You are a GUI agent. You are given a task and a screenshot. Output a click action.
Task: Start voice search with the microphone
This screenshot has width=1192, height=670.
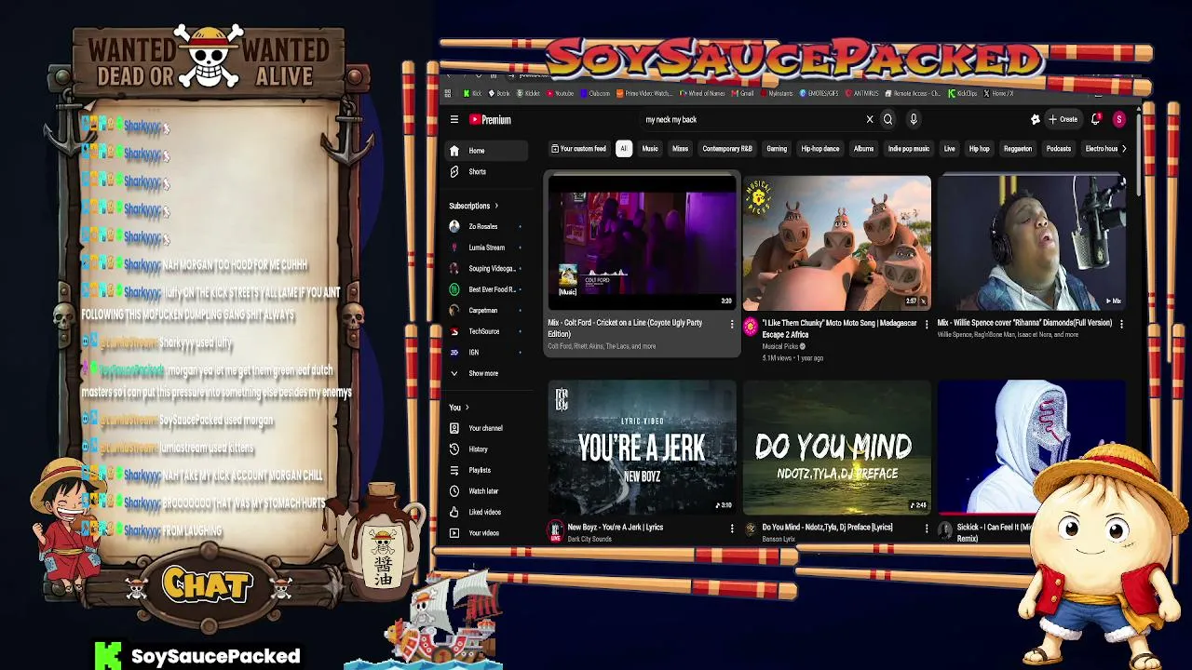pos(914,119)
